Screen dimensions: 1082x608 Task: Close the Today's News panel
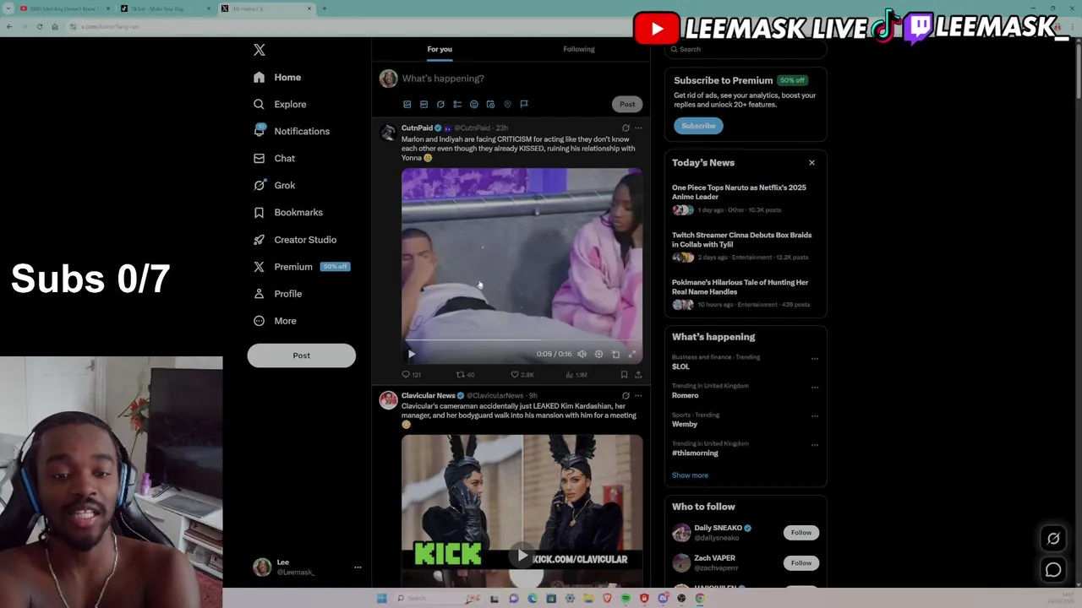pyautogui.click(x=811, y=163)
